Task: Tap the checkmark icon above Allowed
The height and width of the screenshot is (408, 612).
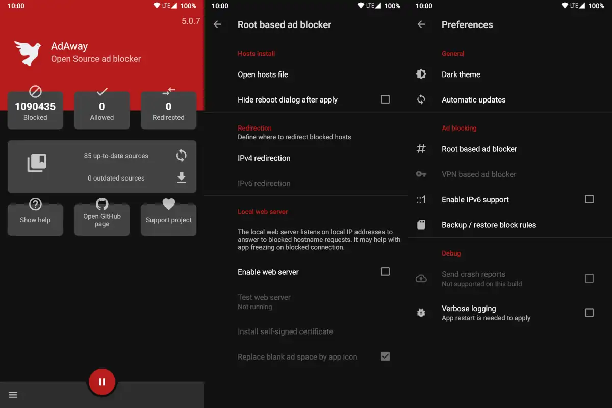Action: pyautogui.click(x=102, y=91)
